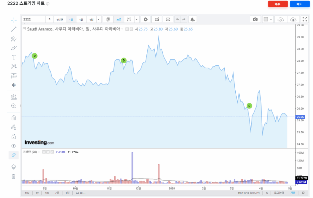Select the bar chart style icon
The width and height of the screenshot is (313, 198).
tap(129, 19)
